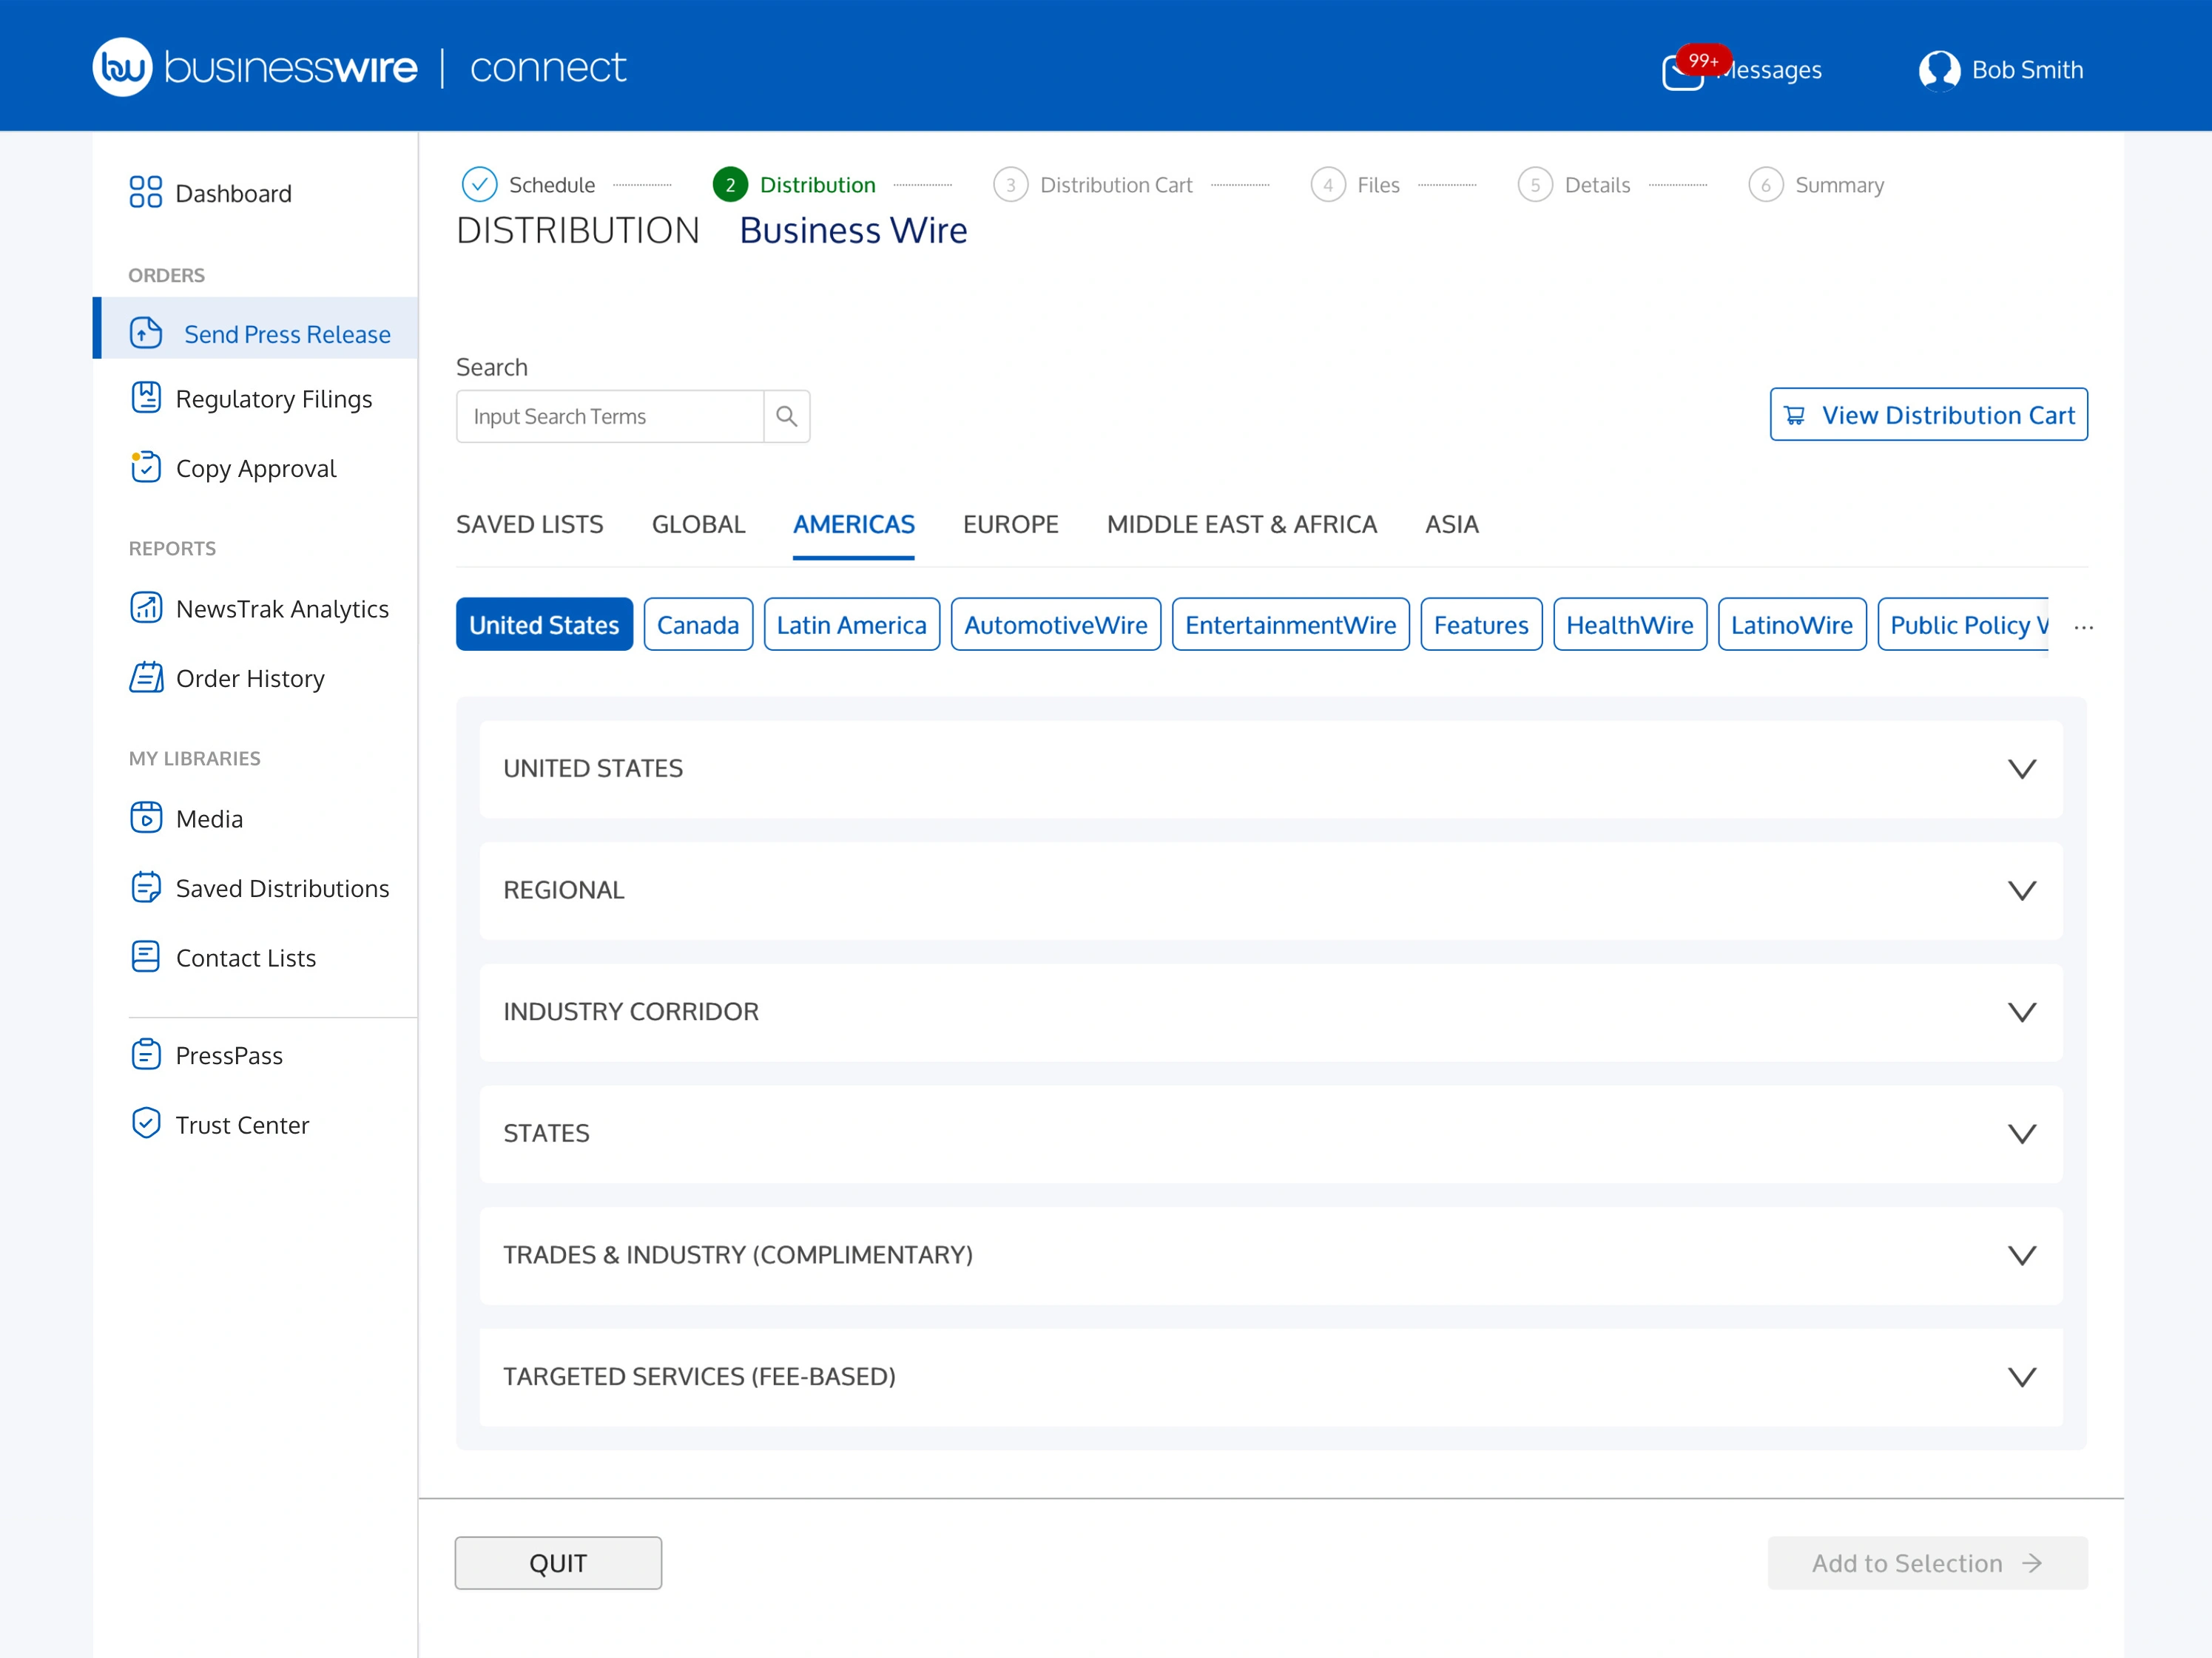Click step 3 Distribution Cart circle
Viewport: 2212px width, 1658px height.
tap(1010, 185)
